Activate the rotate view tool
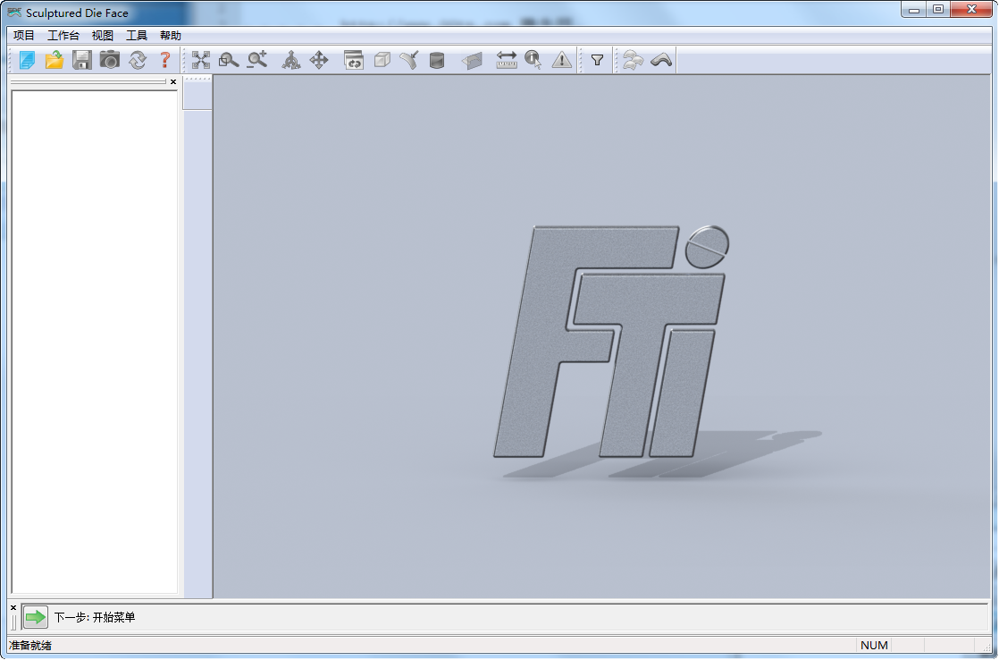 coord(291,60)
